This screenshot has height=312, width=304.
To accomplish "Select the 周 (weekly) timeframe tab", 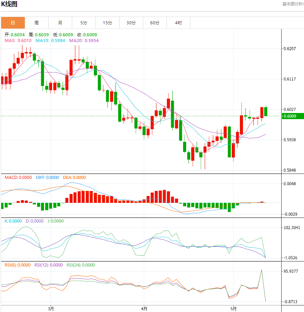I will [x=36, y=23].
